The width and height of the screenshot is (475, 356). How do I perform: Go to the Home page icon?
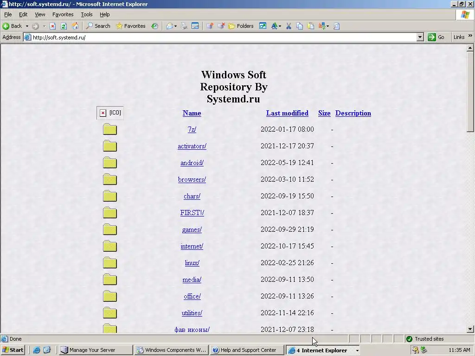pos(75,26)
